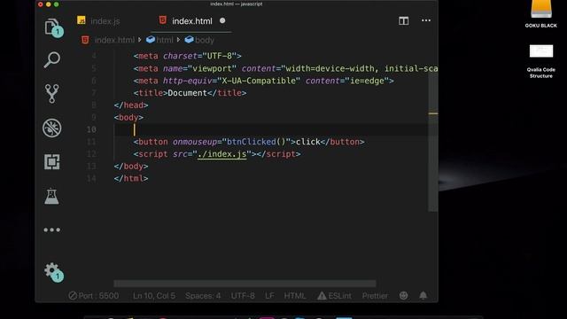
Task: Click Port : 5500 status item
Action: coord(94,296)
